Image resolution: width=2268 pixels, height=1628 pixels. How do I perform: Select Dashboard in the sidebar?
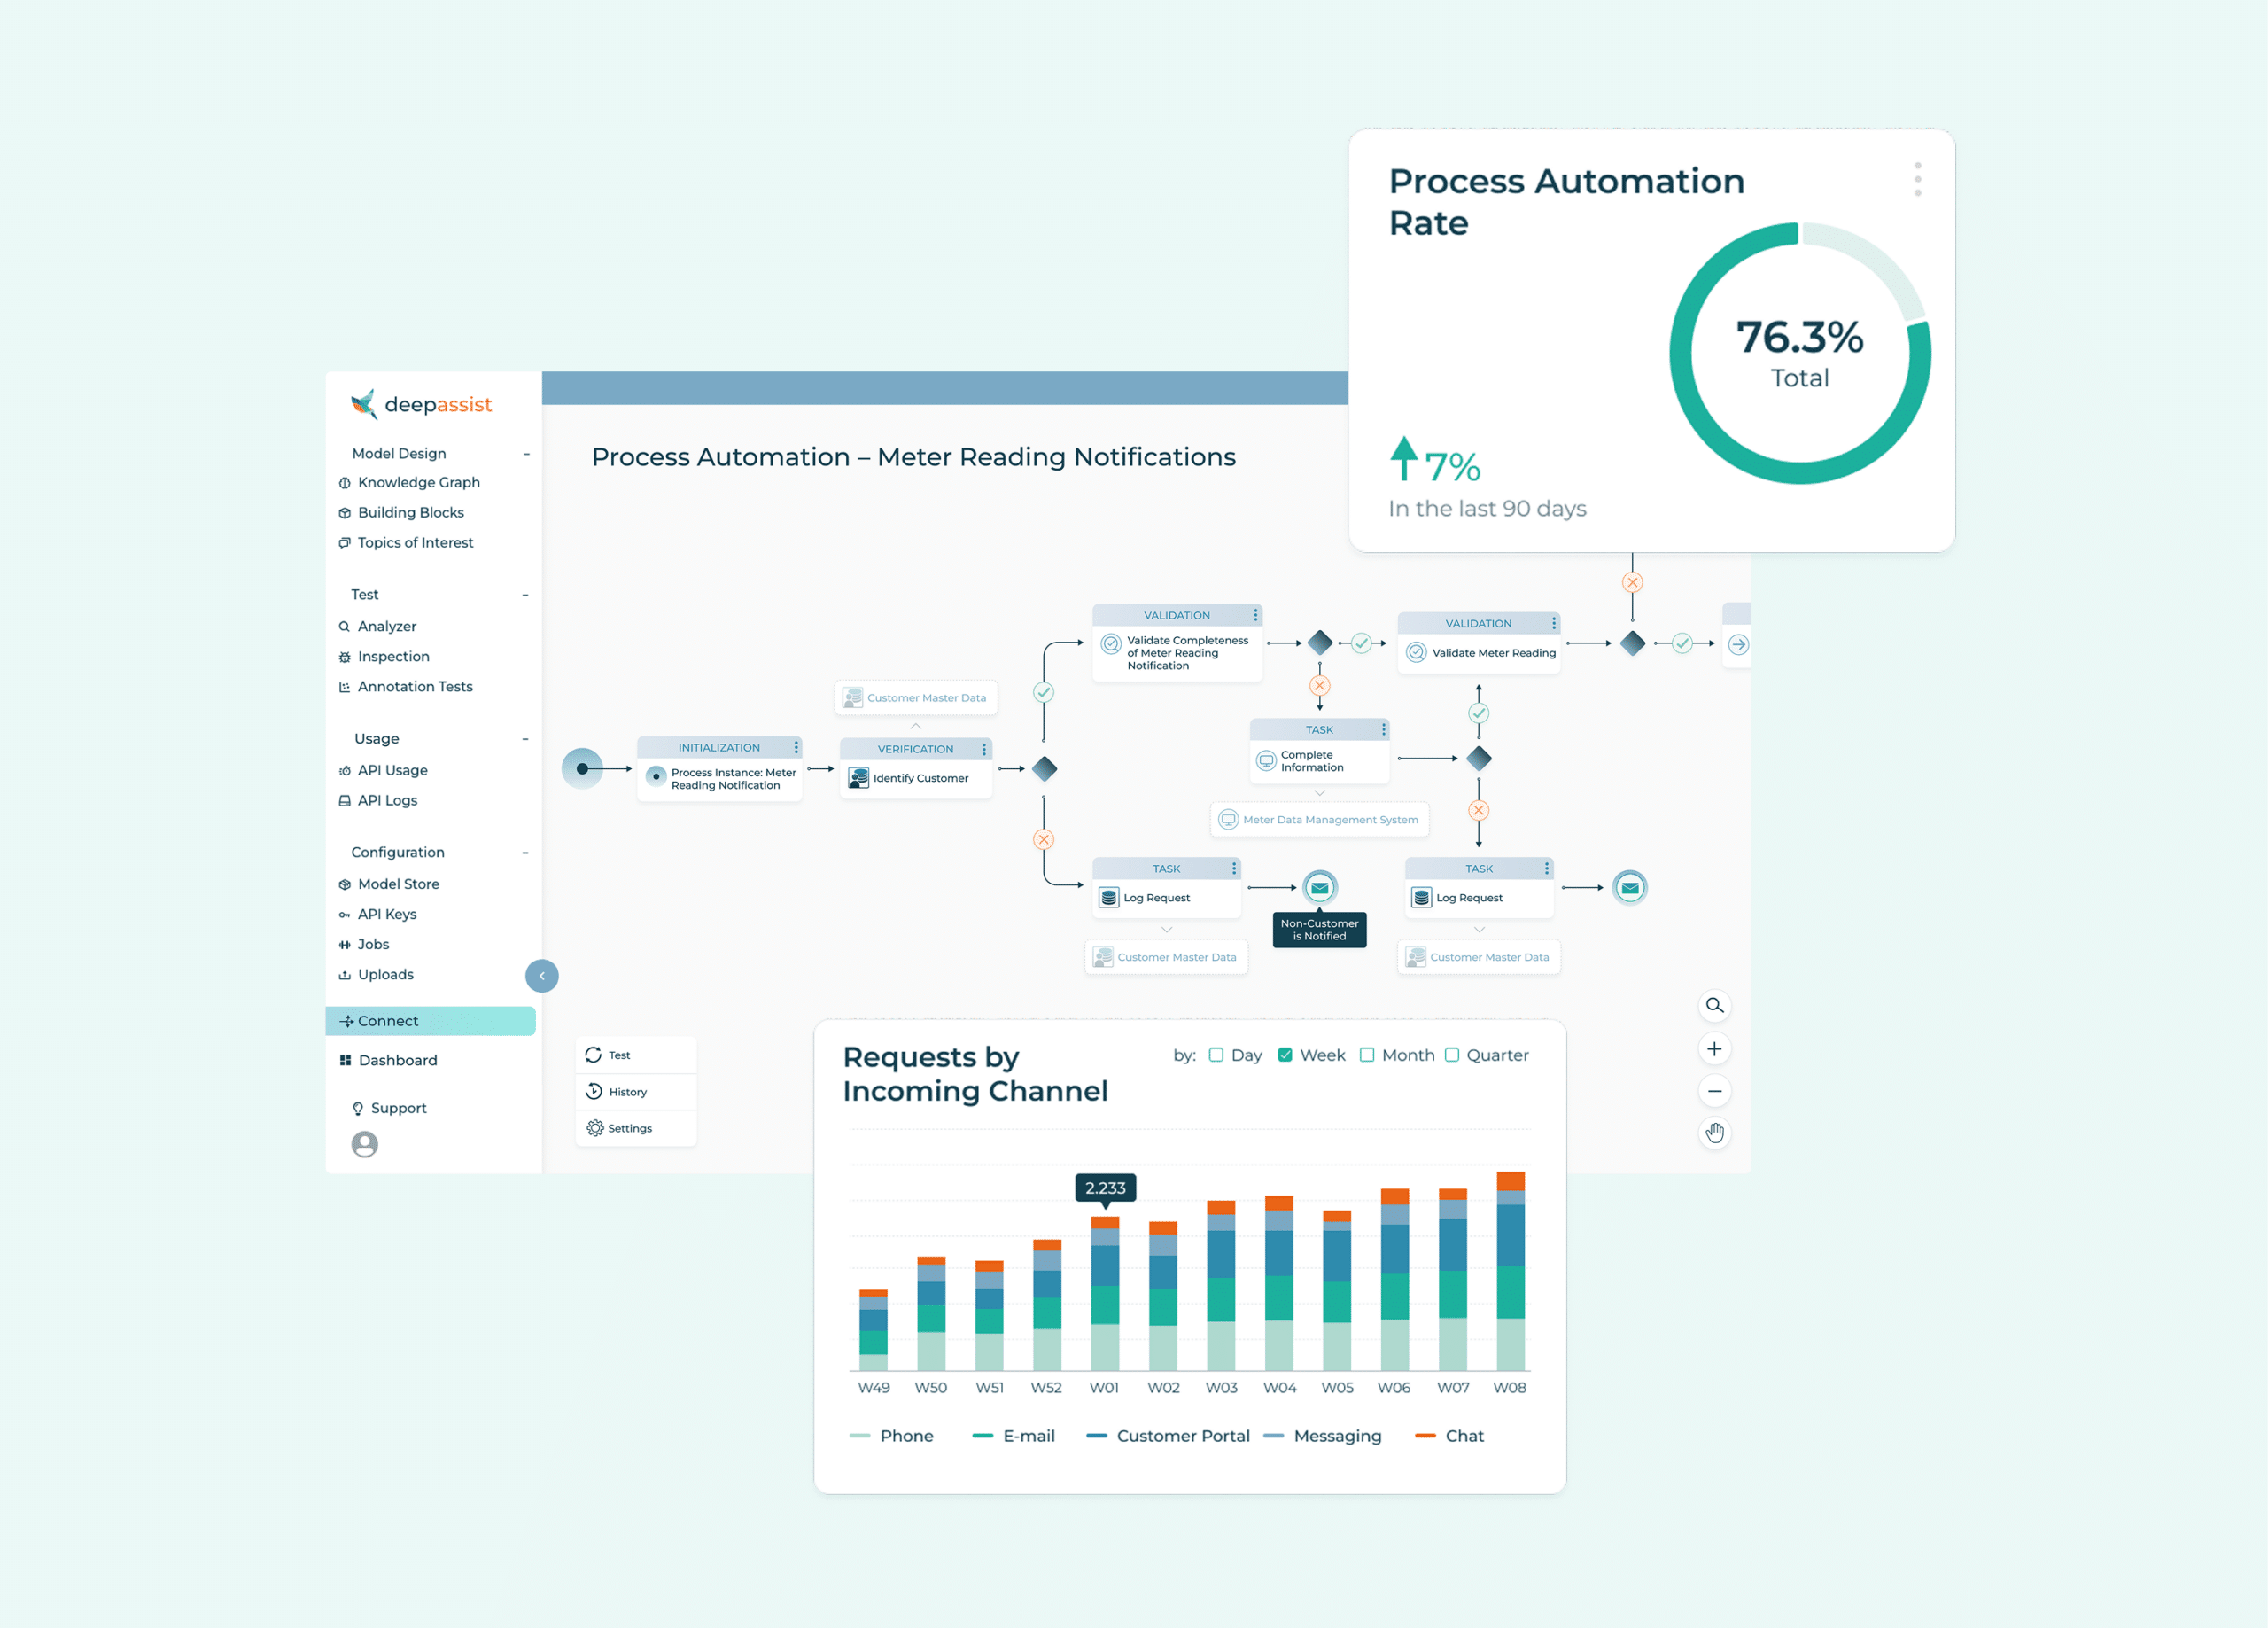click(x=397, y=1061)
